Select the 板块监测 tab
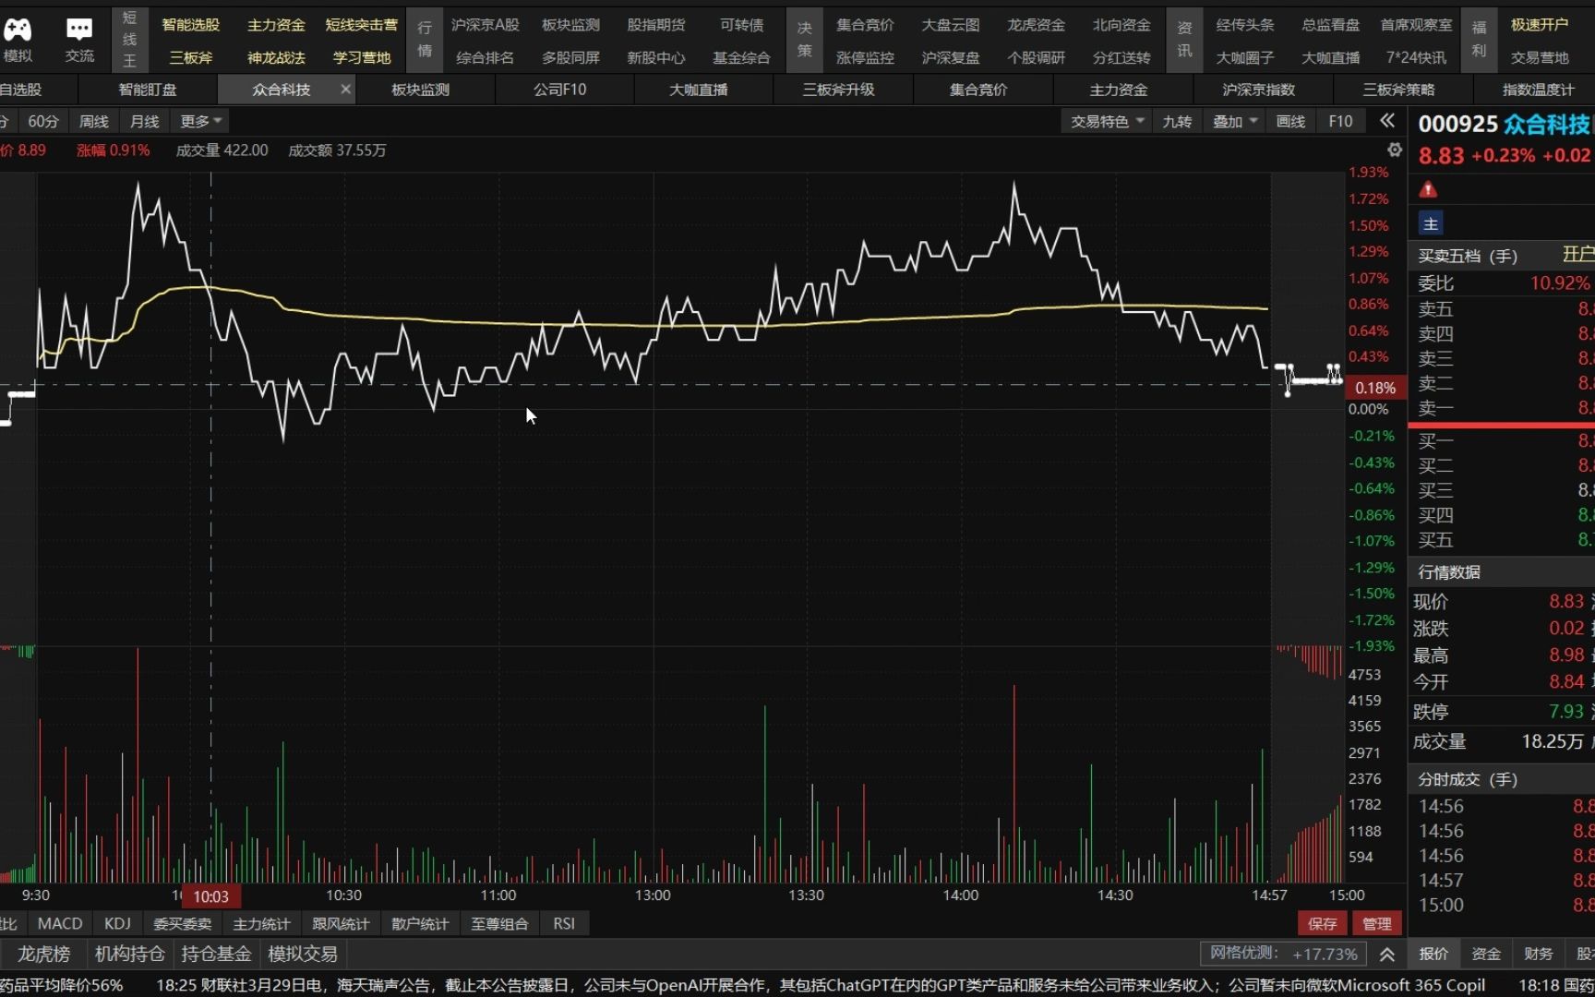Viewport: 1595px width, 997px height. click(420, 90)
